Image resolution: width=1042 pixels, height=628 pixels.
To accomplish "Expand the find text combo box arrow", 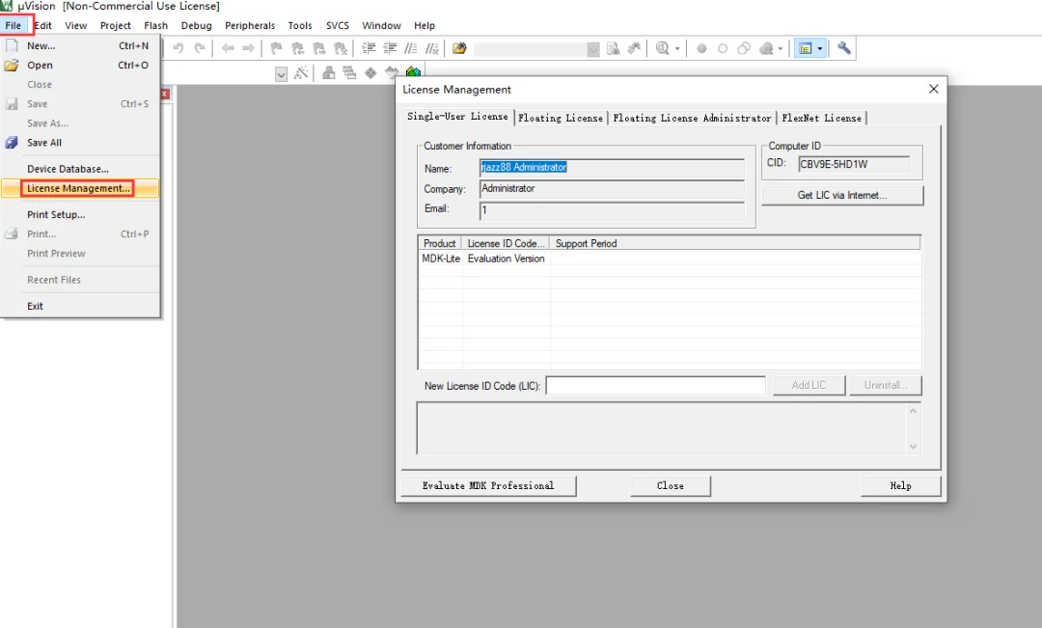I will coord(593,49).
